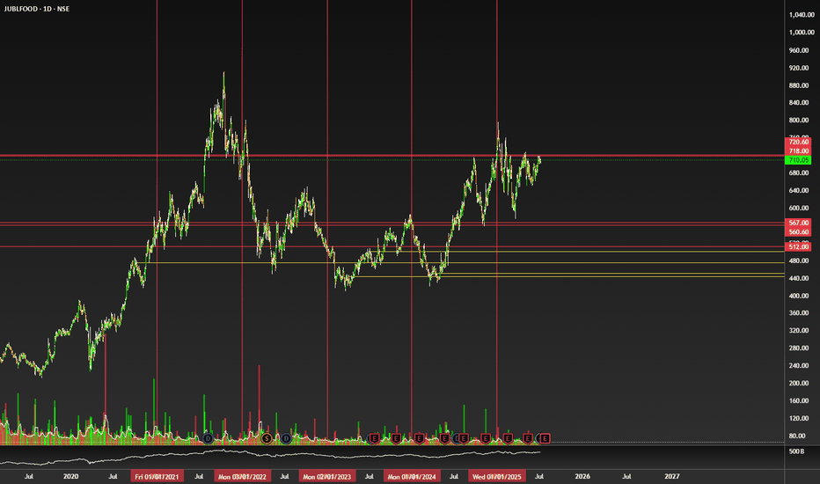
Task: Click the 2020 label on time axis
Action: (70, 476)
